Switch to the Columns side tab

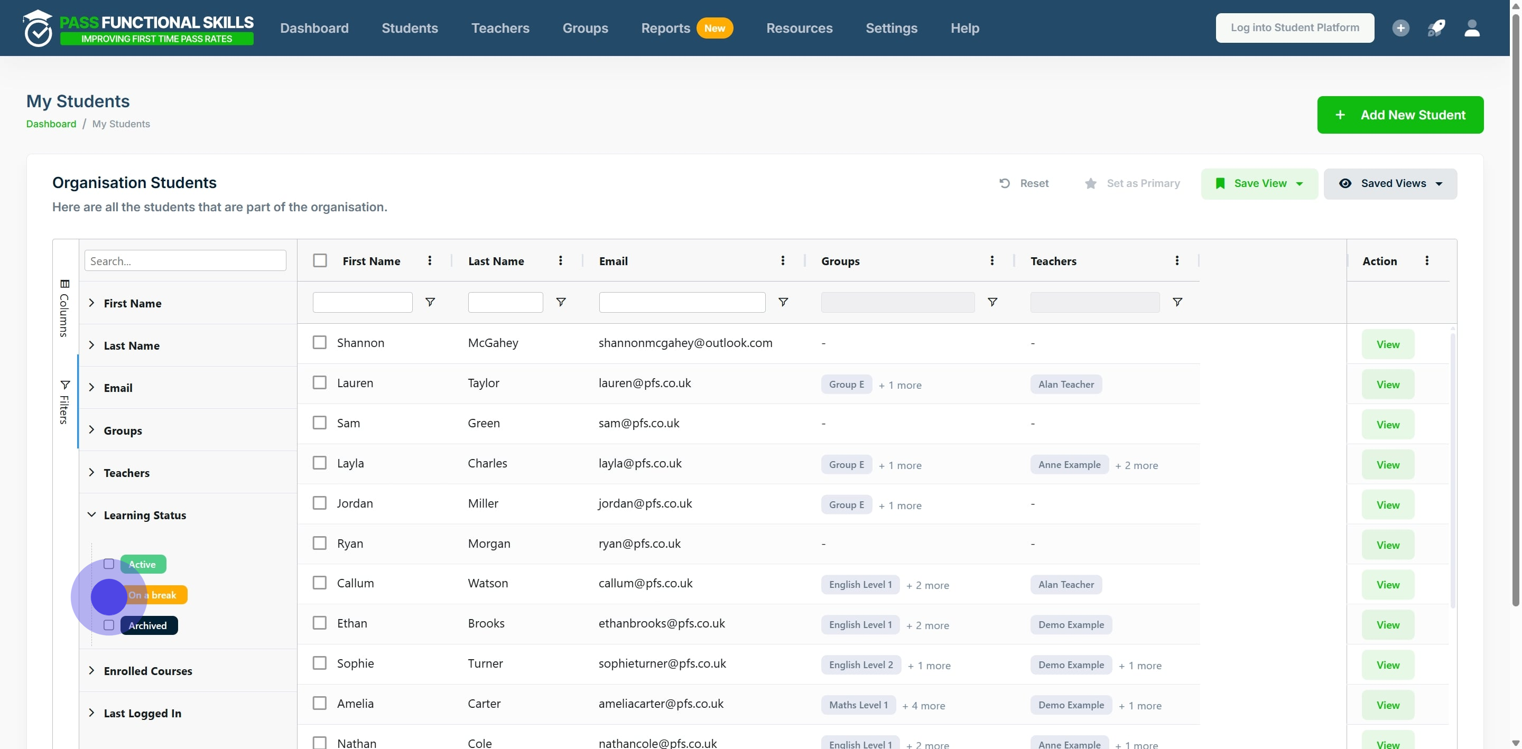click(64, 308)
